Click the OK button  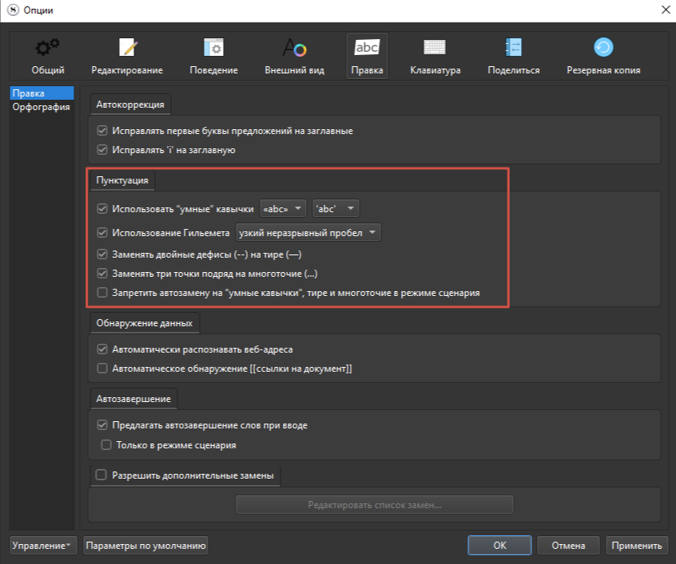click(499, 546)
